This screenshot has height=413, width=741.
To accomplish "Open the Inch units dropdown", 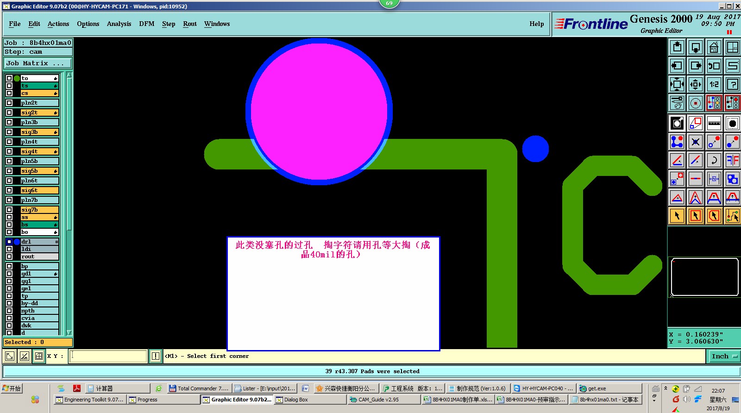I will tap(724, 356).
